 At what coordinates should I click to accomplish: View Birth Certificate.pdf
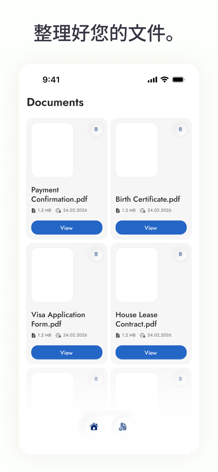tap(151, 228)
